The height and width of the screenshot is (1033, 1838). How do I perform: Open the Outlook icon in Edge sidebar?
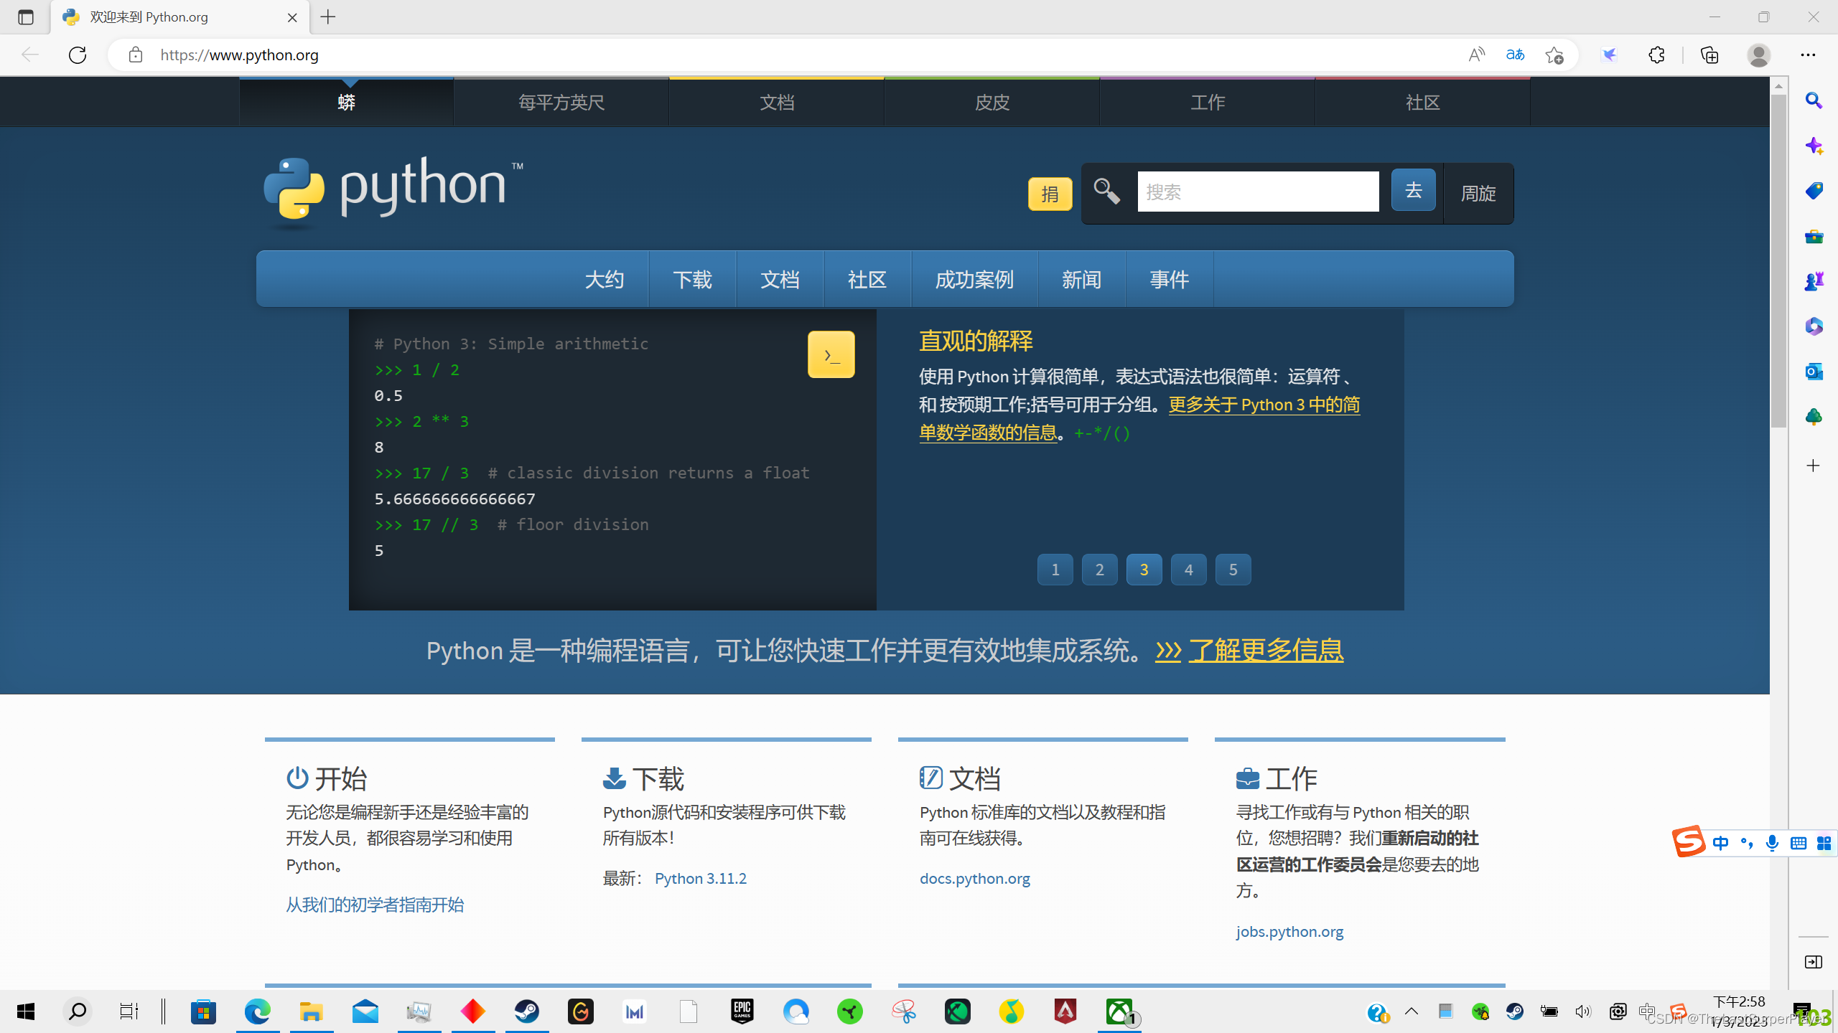coord(1814,372)
